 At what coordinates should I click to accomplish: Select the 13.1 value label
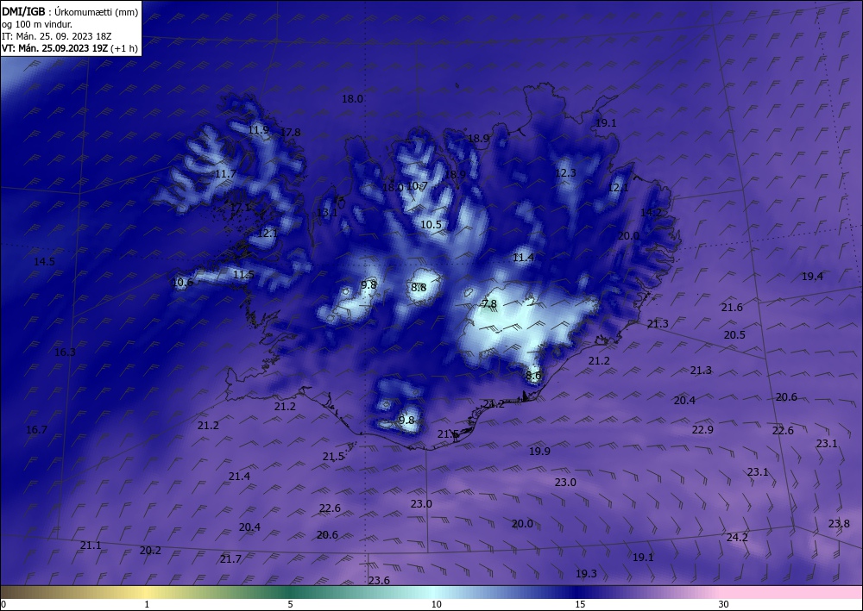pos(327,213)
